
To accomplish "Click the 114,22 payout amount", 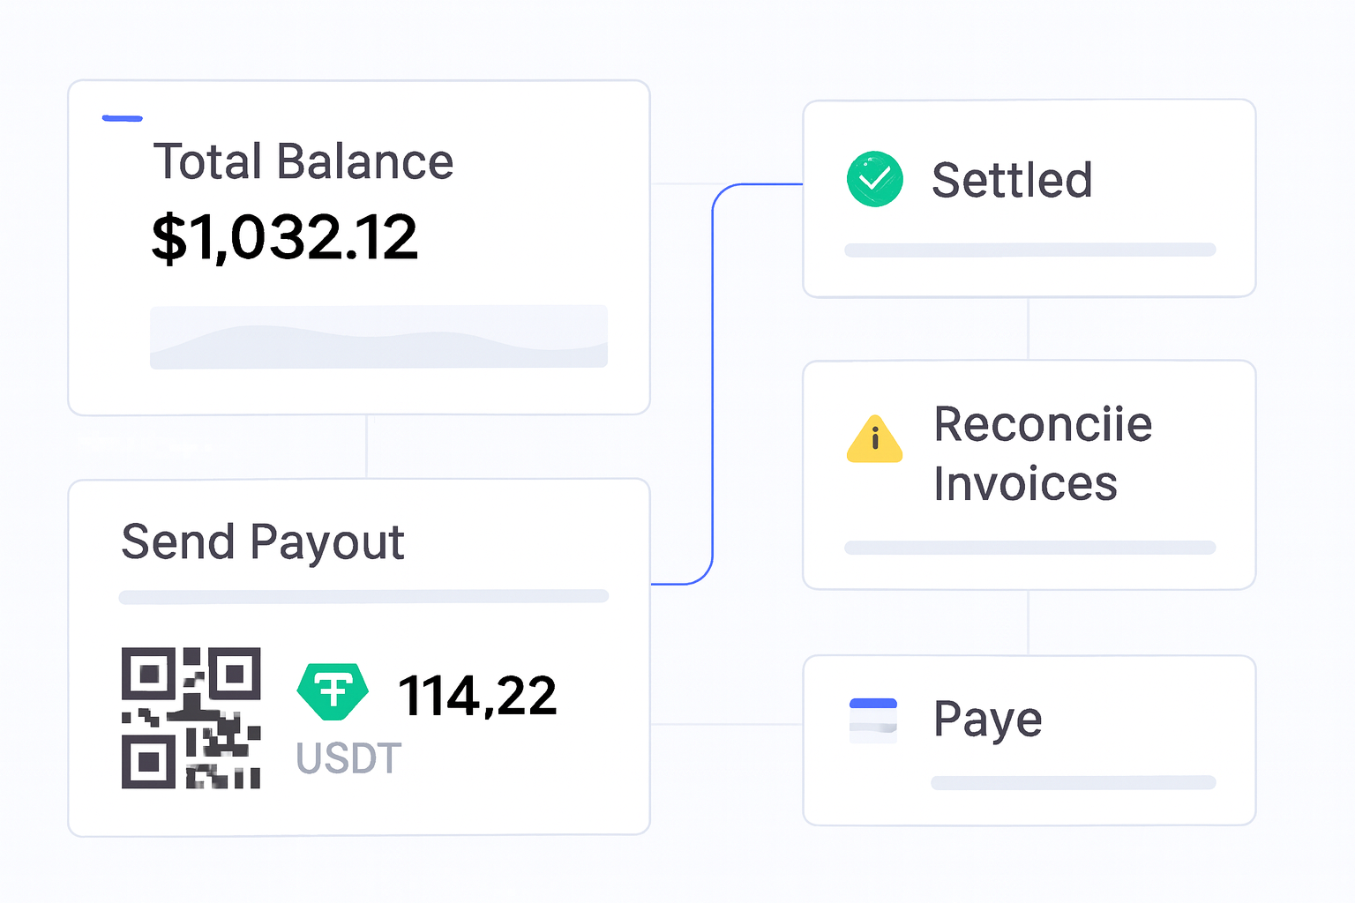I will coord(477,695).
